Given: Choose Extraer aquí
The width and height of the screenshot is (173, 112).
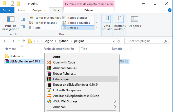Looking at the screenshot, I should point(82,79).
